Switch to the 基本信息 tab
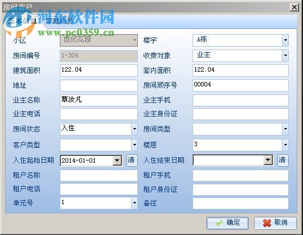303x235 pixels. [22, 21]
